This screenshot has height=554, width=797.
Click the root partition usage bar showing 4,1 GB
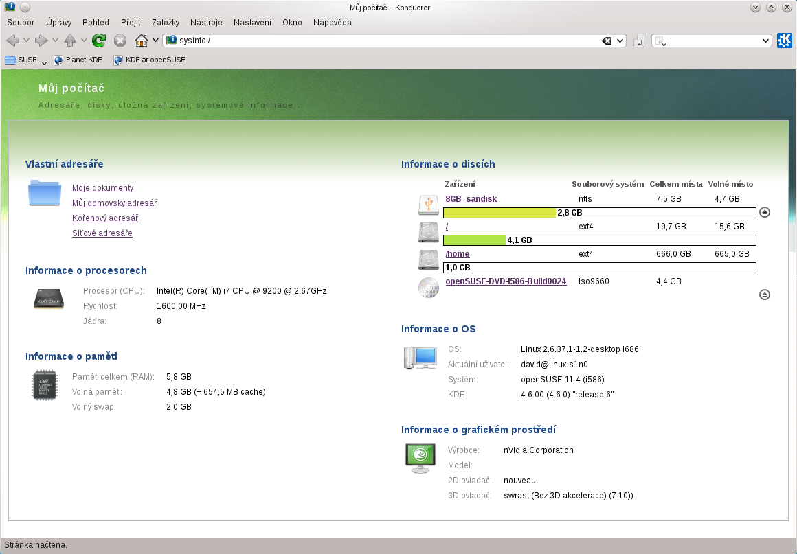click(600, 240)
